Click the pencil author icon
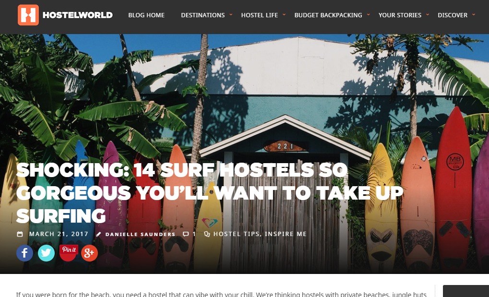Image resolution: width=489 pixels, height=297 pixels. pyautogui.click(x=98, y=234)
